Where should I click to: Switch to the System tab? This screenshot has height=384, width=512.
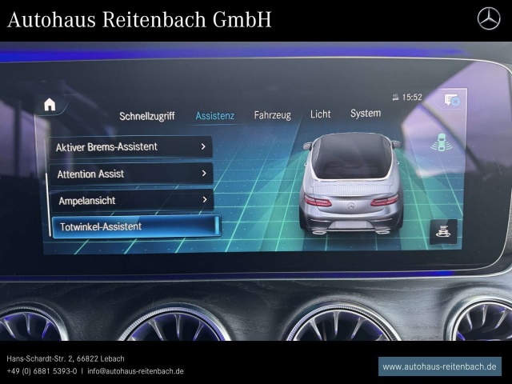365,114
